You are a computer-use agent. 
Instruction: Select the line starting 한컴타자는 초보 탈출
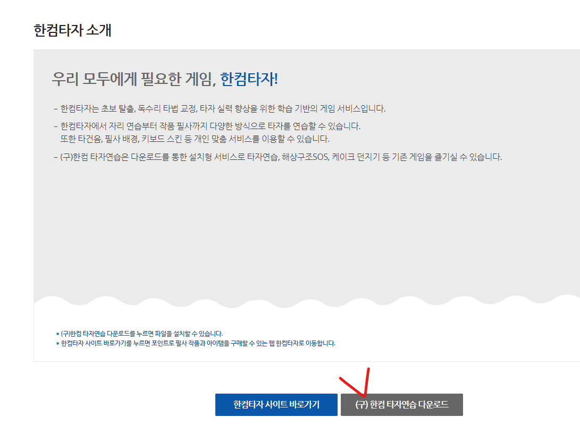tap(223, 109)
